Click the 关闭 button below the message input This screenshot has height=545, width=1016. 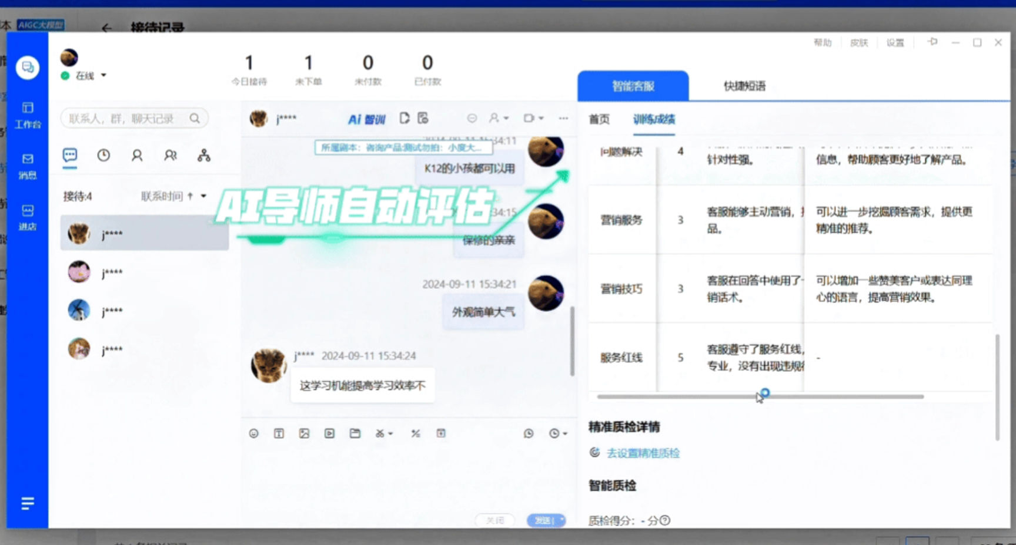[495, 520]
